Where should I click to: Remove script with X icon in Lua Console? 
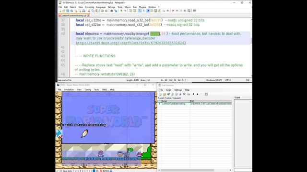tap(184, 94)
